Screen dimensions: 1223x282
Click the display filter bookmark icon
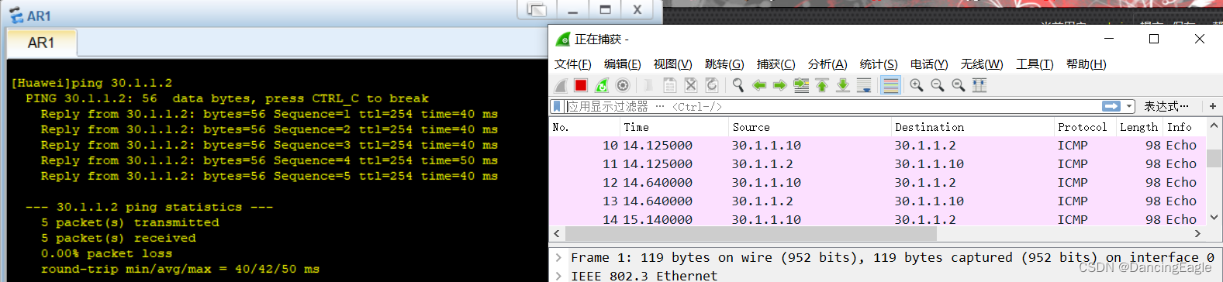tap(556, 106)
